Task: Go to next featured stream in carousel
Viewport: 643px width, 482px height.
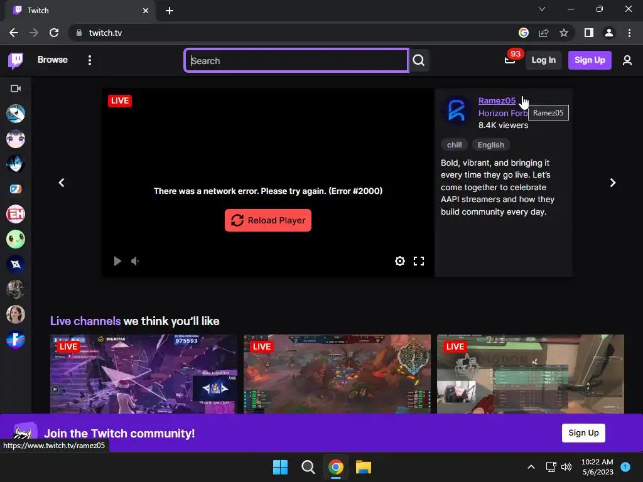Action: pyautogui.click(x=613, y=183)
